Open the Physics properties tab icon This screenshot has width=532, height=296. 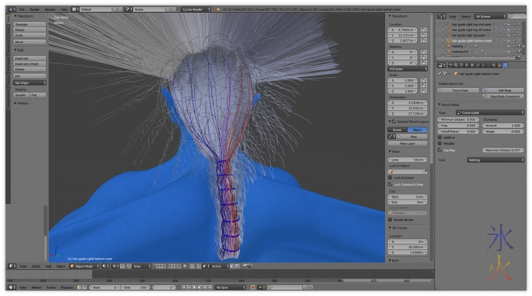click(x=505, y=65)
